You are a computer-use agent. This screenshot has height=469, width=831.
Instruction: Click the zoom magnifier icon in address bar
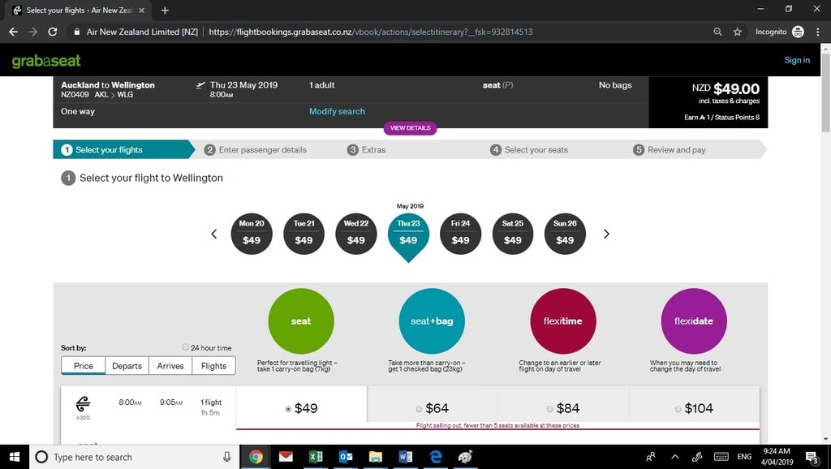(717, 32)
